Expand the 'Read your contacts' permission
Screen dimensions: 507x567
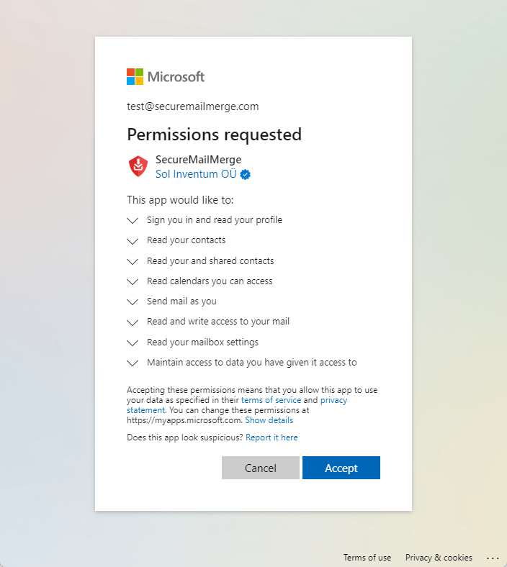pyautogui.click(x=133, y=240)
